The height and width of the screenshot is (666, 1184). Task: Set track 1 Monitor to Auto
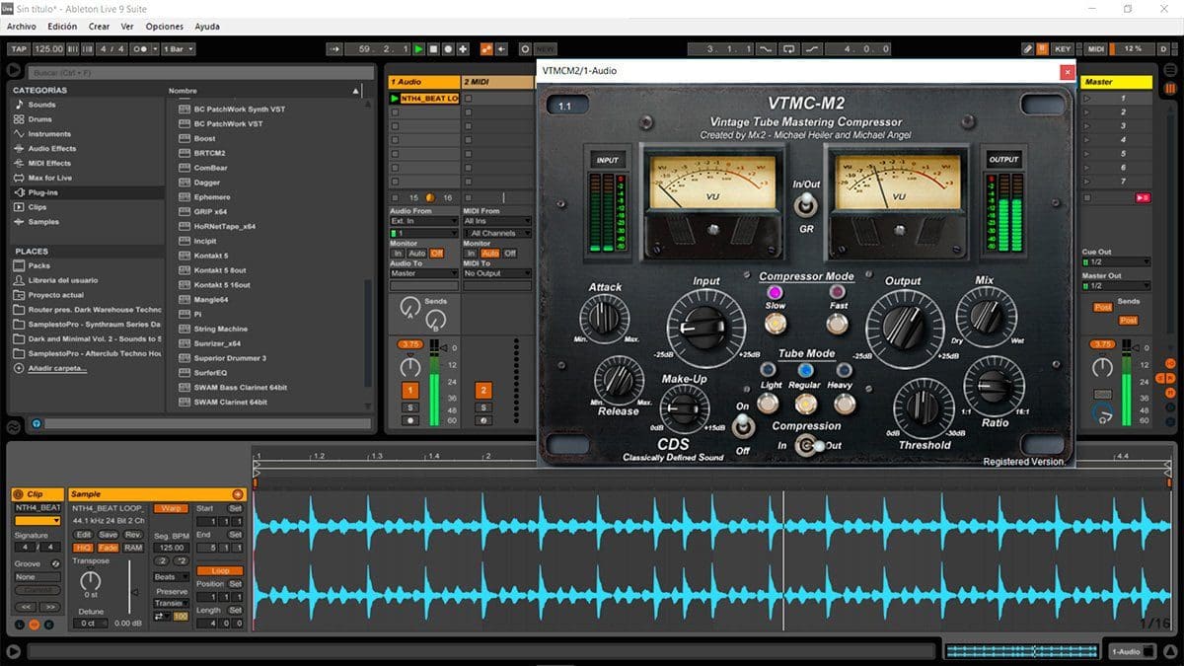418,254
